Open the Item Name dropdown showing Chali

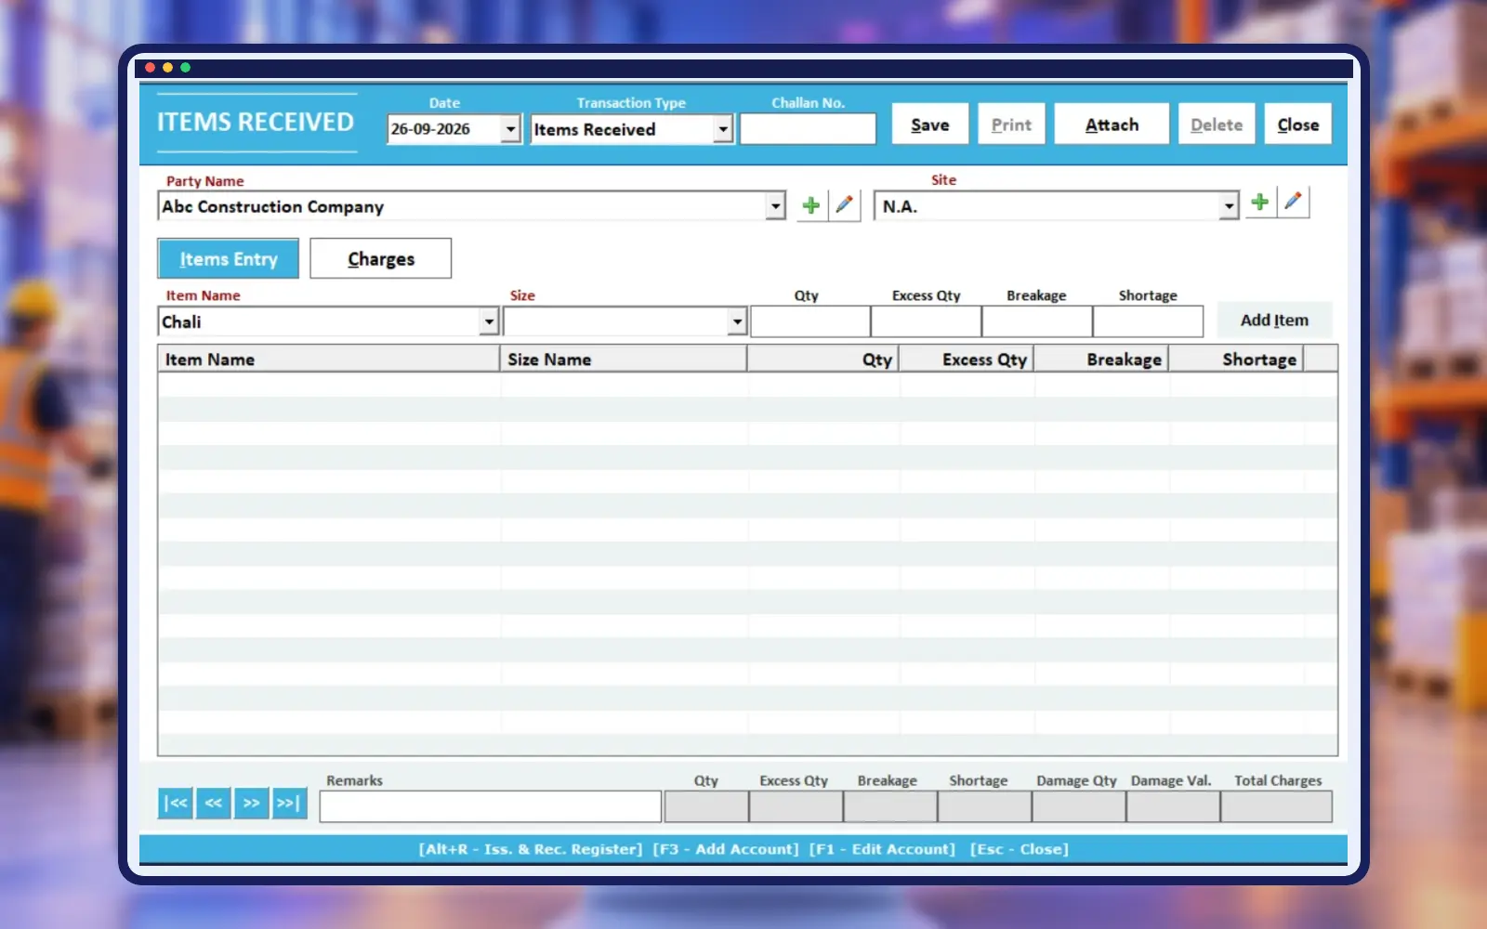(489, 321)
